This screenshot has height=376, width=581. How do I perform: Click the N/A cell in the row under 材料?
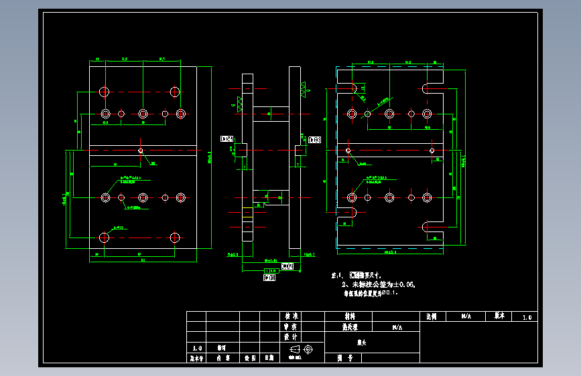396,326
